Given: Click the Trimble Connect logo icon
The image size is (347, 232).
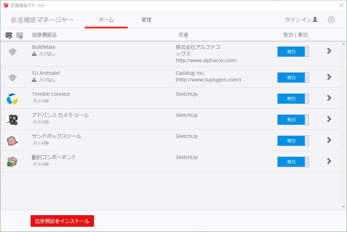Looking at the screenshot, I should coord(12,99).
